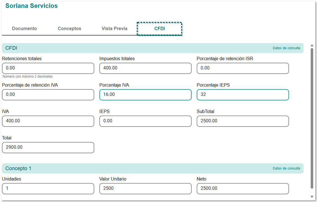318x203 pixels.
Task: Click the Total input field
Action: 48,148
